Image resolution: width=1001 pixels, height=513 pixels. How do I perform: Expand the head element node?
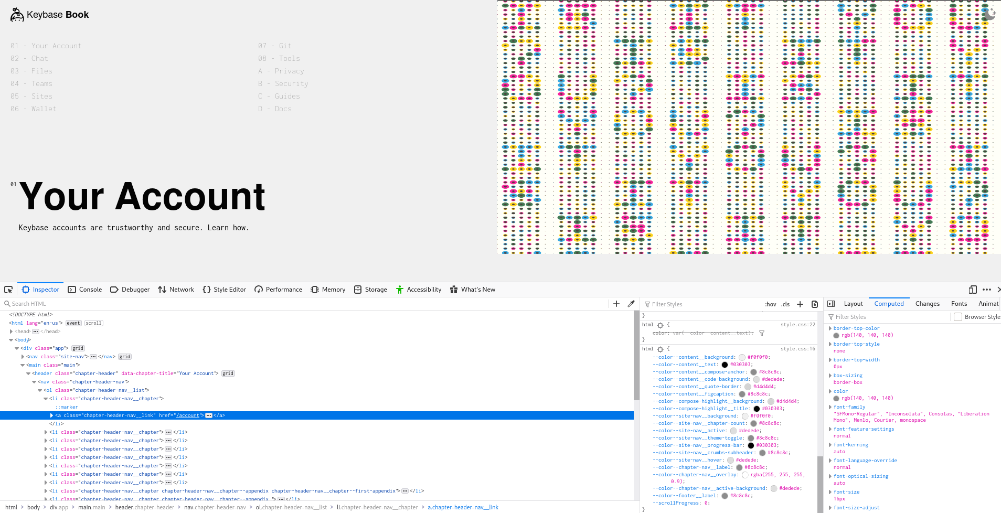click(11, 332)
